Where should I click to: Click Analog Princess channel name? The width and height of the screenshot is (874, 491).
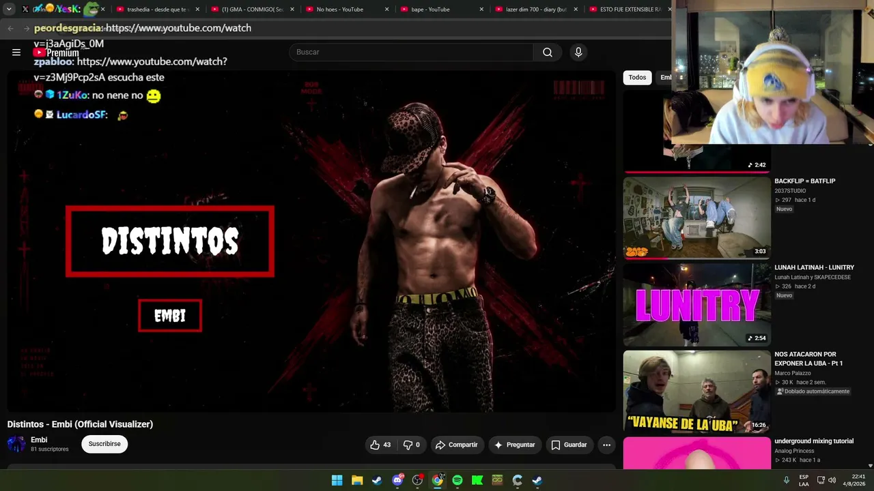click(795, 451)
